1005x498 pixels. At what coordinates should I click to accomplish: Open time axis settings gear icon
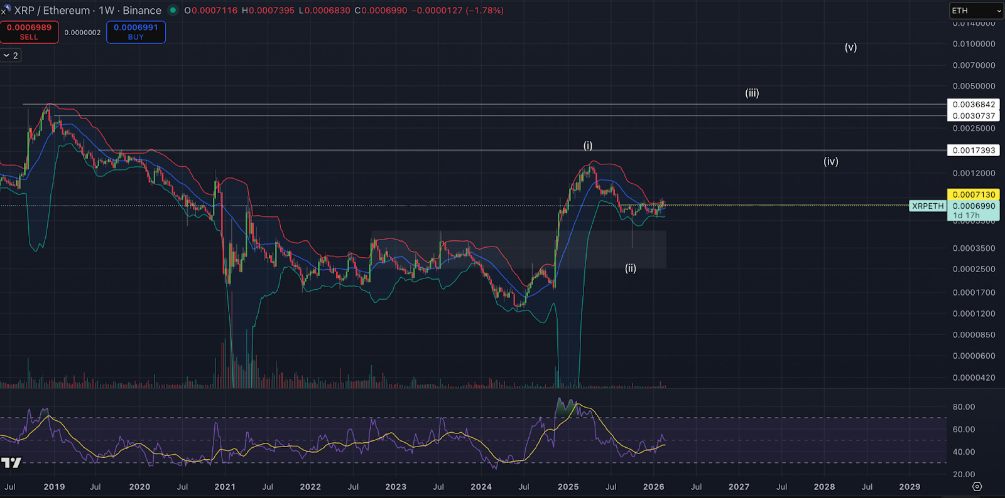click(977, 487)
